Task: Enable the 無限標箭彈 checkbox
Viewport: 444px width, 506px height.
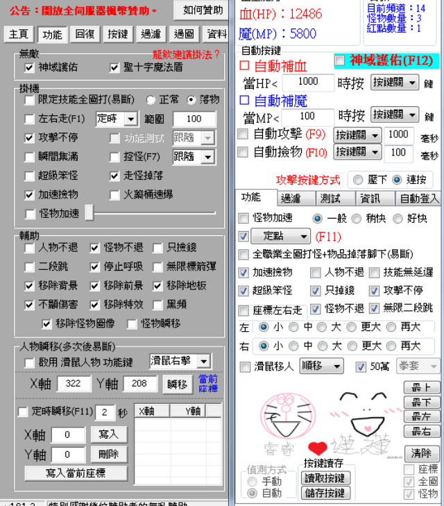Action: click(157, 267)
